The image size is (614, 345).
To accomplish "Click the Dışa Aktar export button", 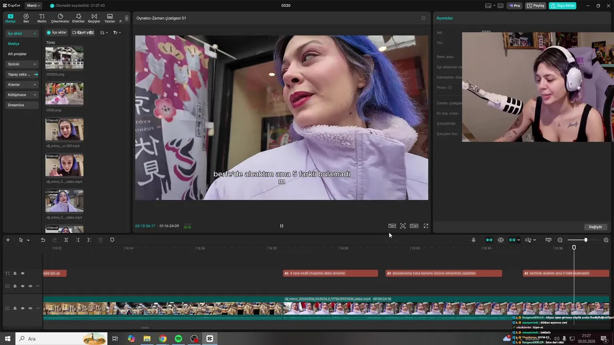I will coord(563,6).
